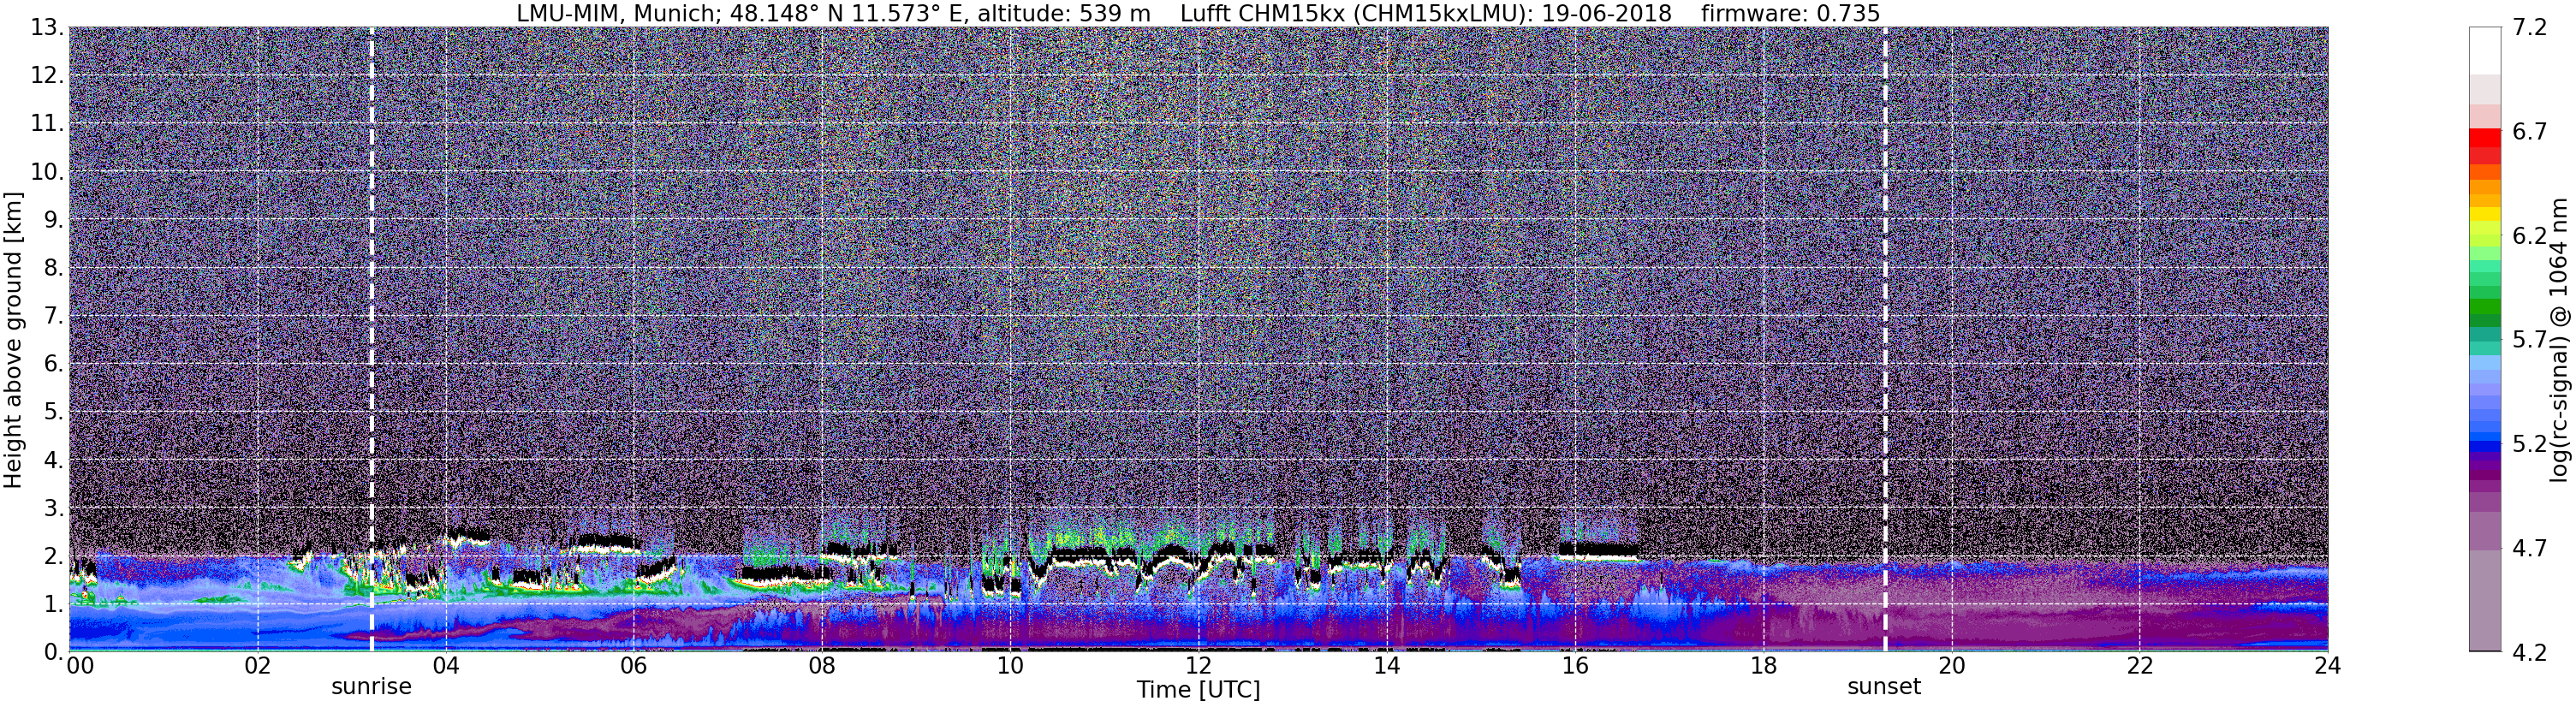The width and height of the screenshot is (2576, 707).
Task: Click the y-axis tick label '2.'
Action: pos(54,556)
